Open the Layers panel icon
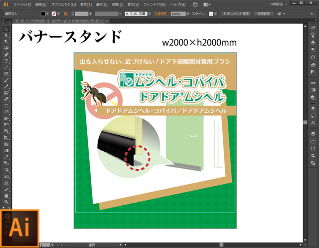319x248 pixels. click(313, 134)
